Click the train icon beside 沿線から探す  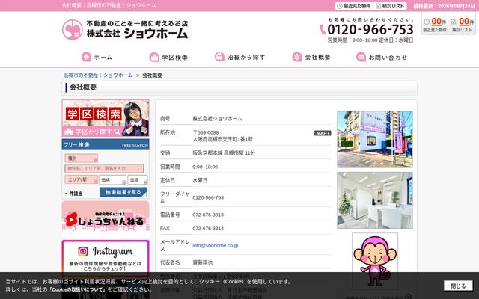219,57
